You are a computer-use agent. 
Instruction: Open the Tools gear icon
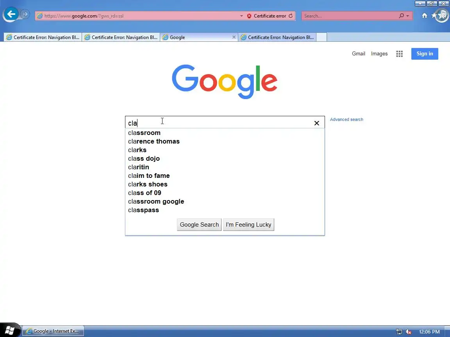[443, 15]
